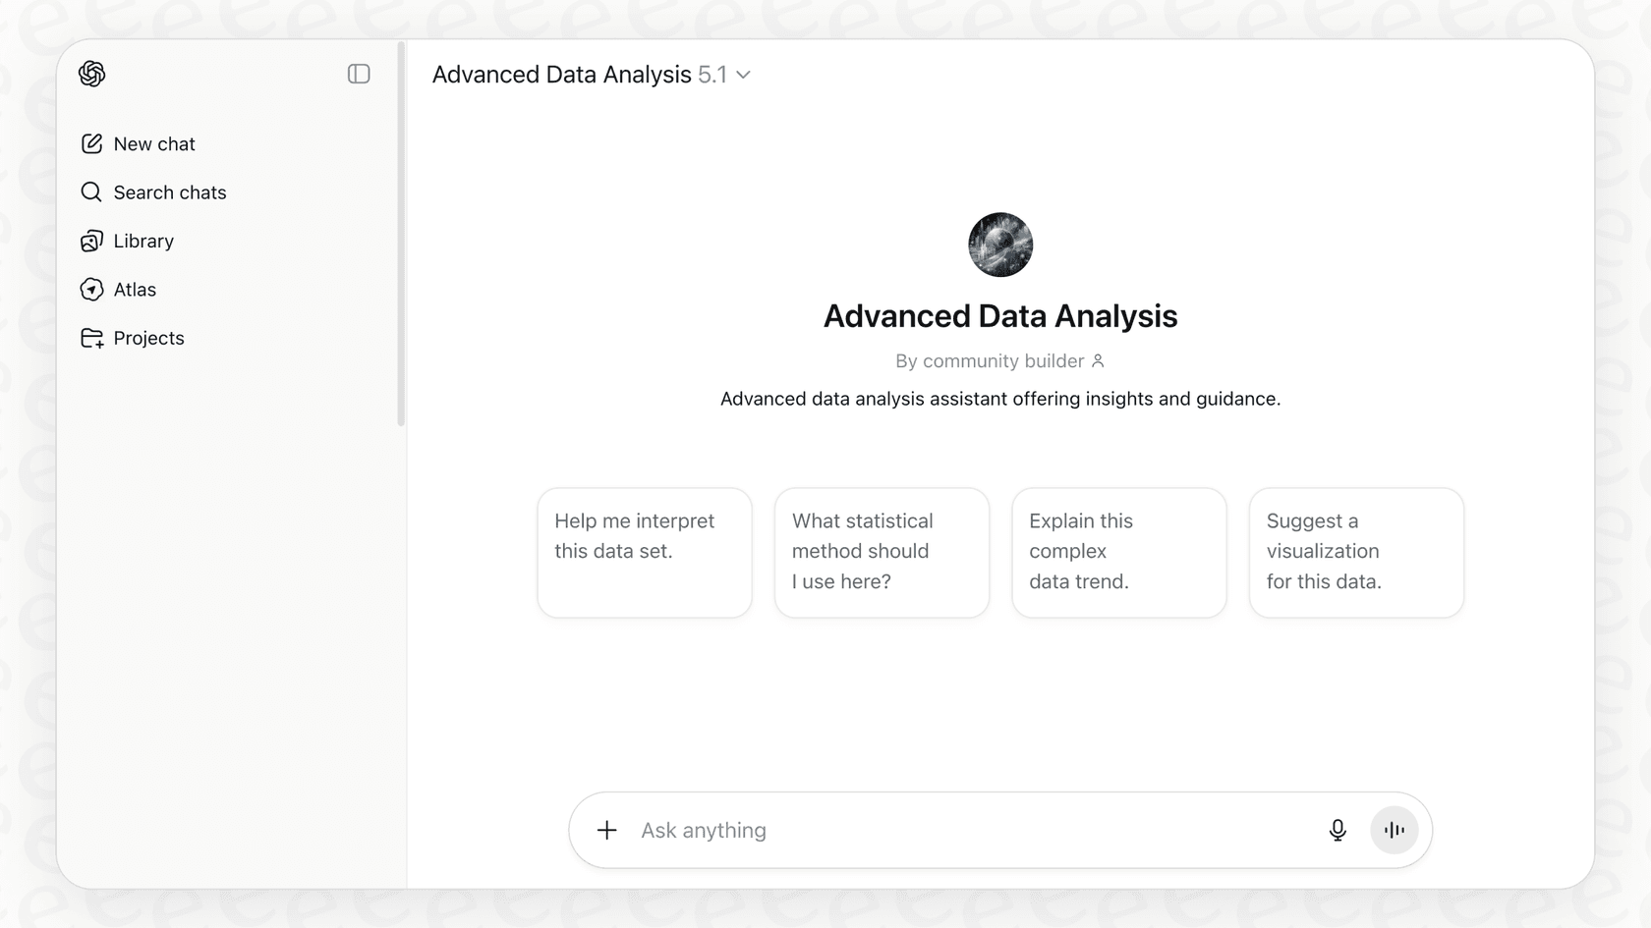Click the 'Ask anything' input field

[934, 830]
